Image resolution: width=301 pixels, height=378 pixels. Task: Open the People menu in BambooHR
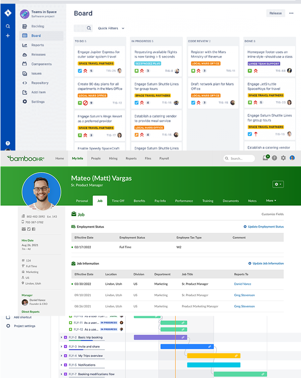pos(96,158)
